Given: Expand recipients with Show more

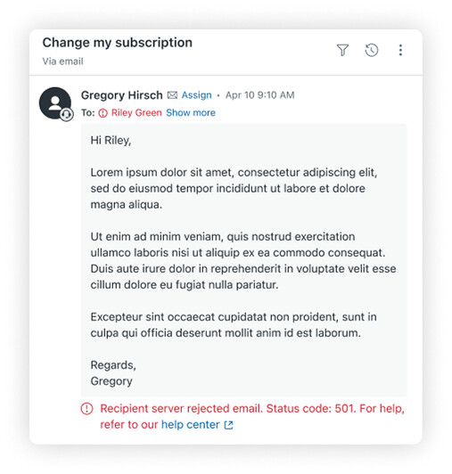Looking at the screenshot, I should [x=191, y=113].
